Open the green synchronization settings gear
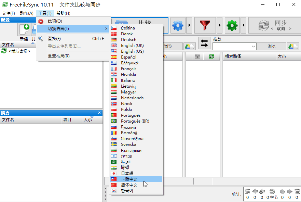 pyautogui.click(x=232, y=25)
